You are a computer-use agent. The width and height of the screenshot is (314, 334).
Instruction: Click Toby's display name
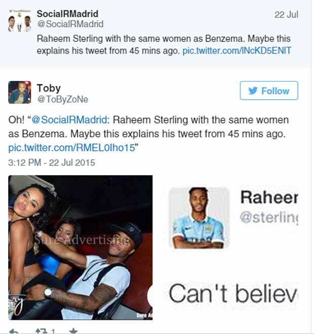click(x=49, y=88)
